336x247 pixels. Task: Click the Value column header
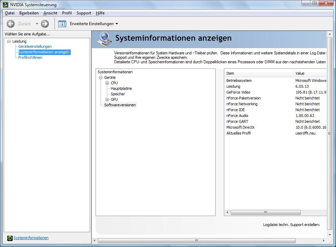[310, 73]
